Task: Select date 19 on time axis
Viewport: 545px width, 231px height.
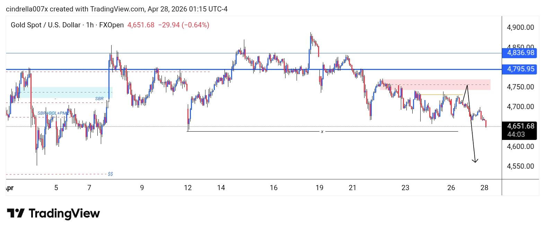Action: pos(319,188)
